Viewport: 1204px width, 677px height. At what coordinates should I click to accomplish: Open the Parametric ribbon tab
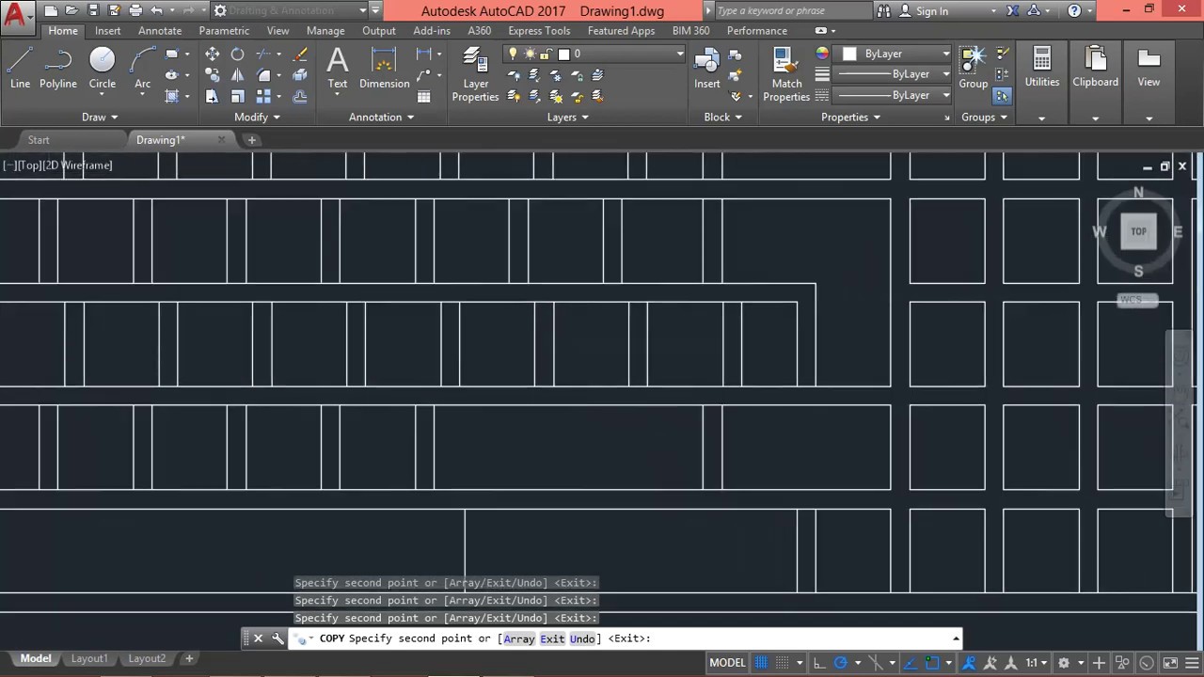[224, 31]
